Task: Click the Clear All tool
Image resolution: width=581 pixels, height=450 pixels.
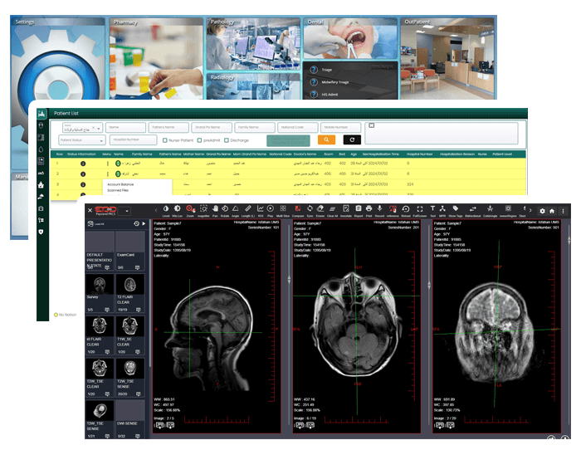Action: [x=332, y=210]
